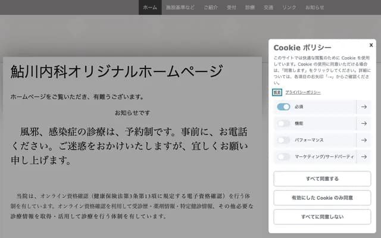Expand 必須 details with arrow icon
This screenshot has width=381, height=238.
363,107
